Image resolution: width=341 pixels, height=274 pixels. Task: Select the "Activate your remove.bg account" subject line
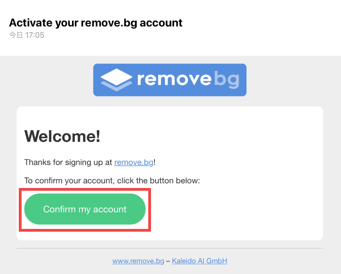(x=96, y=23)
